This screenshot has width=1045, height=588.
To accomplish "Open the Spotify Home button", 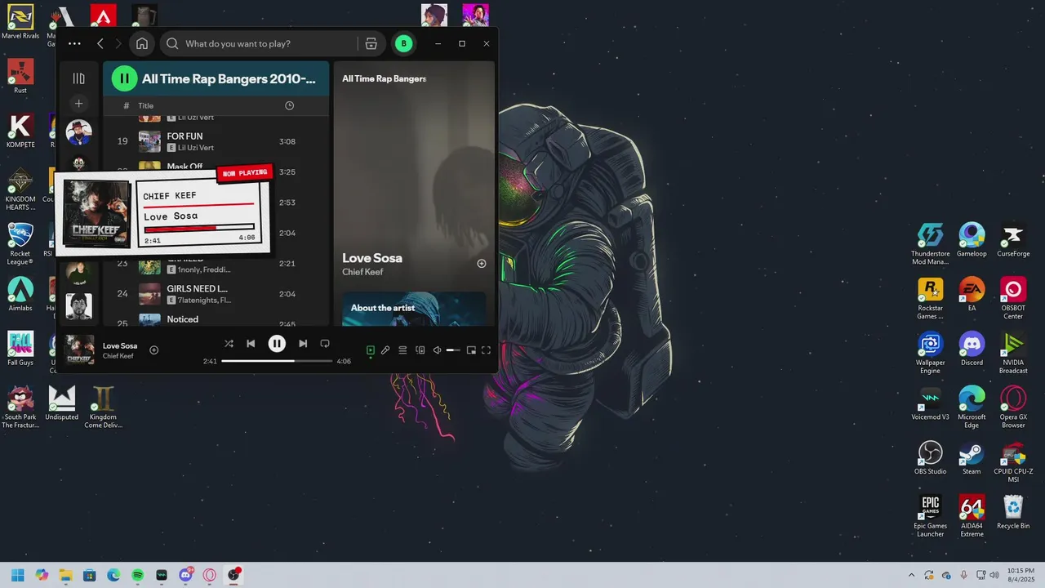I will coord(142,43).
